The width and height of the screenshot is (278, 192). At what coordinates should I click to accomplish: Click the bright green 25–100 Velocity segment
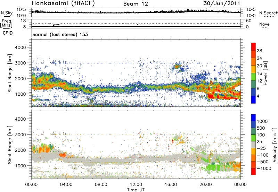coord(253,138)
